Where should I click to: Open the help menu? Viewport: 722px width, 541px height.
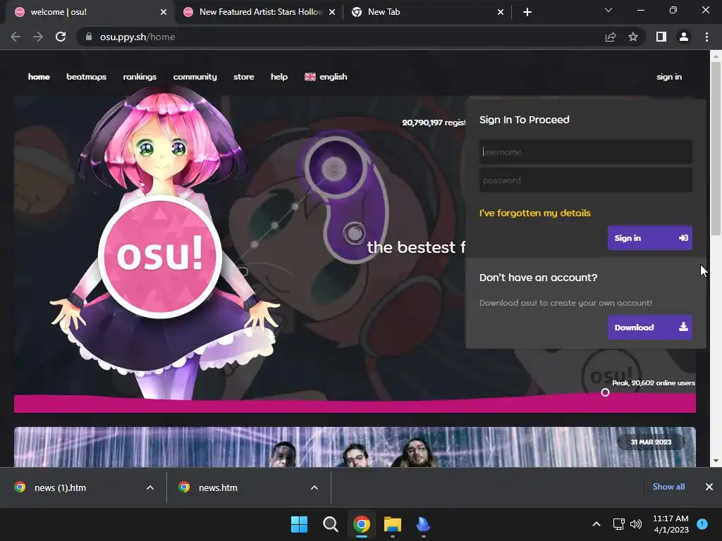(279, 77)
